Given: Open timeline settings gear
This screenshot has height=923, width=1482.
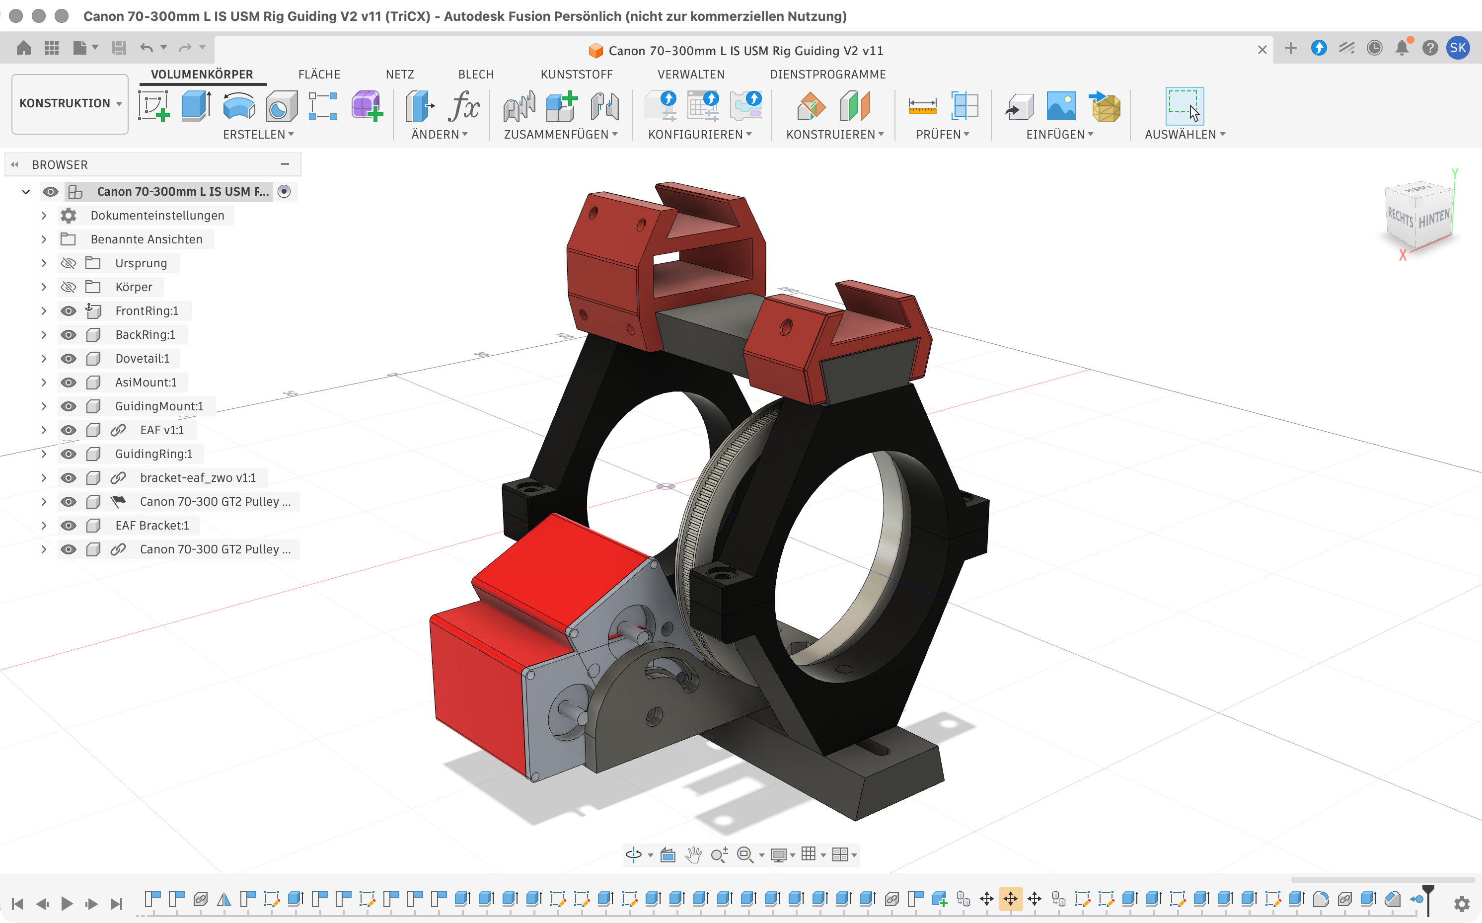Looking at the screenshot, I should (1461, 904).
